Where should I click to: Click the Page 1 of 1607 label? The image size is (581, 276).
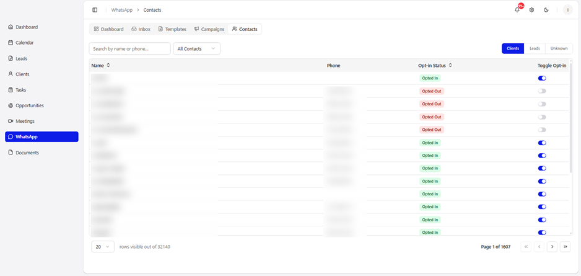(x=496, y=247)
